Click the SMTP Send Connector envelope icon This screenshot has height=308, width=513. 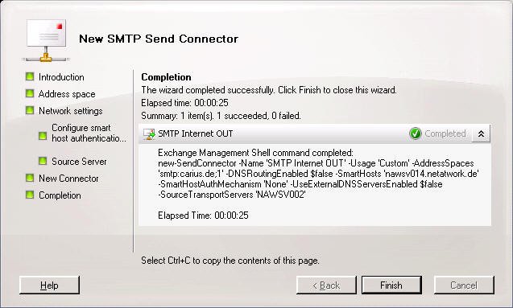[x=46, y=41]
